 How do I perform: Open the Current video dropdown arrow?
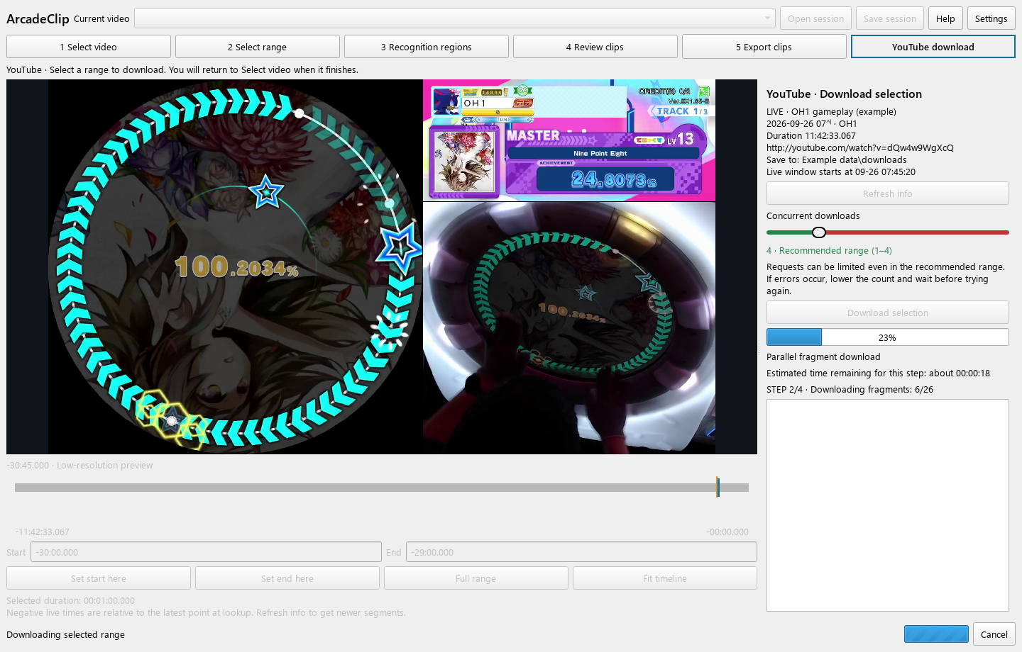click(x=767, y=18)
